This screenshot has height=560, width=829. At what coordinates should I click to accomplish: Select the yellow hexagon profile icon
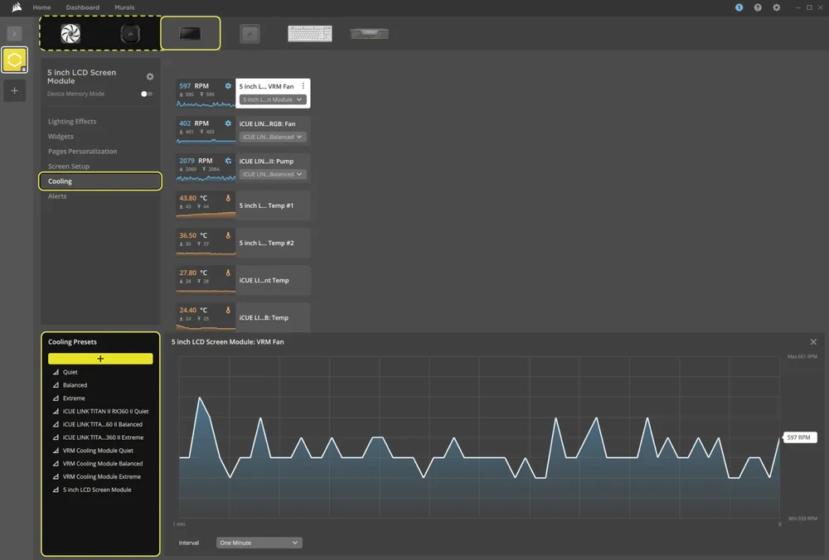[x=14, y=60]
